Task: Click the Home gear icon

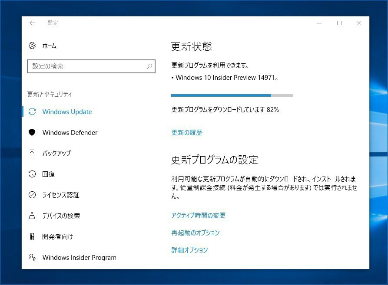Action: (x=32, y=46)
